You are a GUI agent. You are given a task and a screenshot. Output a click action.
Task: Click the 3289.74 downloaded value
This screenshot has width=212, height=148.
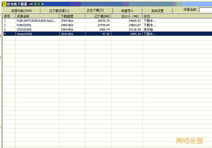pyautogui.click(x=104, y=30)
